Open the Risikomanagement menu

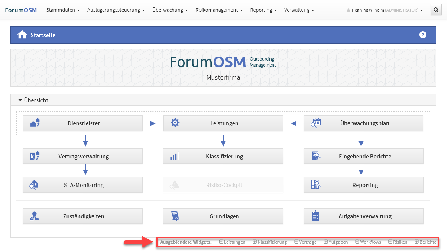[x=219, y=10]
